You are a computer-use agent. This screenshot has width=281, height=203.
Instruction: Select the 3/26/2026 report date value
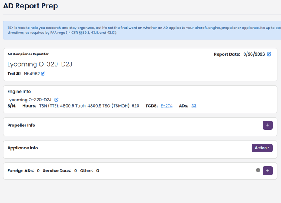tap(254, 54)
